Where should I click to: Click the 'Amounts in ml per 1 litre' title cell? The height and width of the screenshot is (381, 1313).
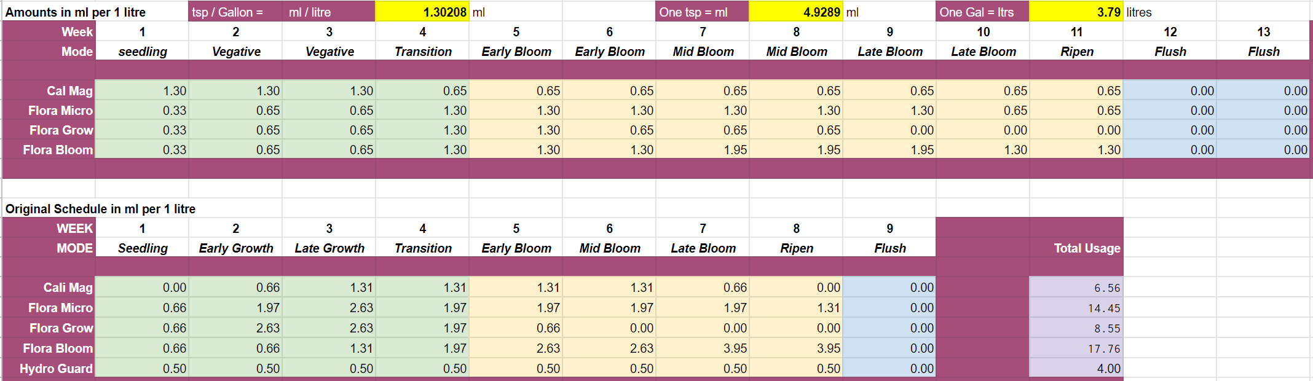[x=76, y=12]
